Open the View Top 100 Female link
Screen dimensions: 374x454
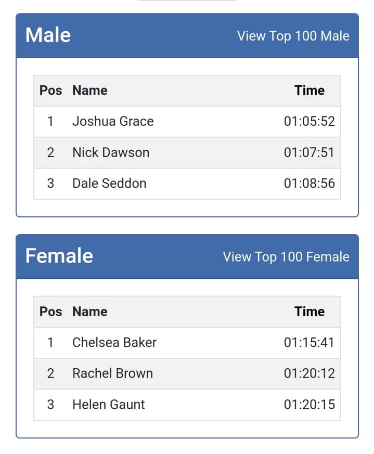point(286,257)
